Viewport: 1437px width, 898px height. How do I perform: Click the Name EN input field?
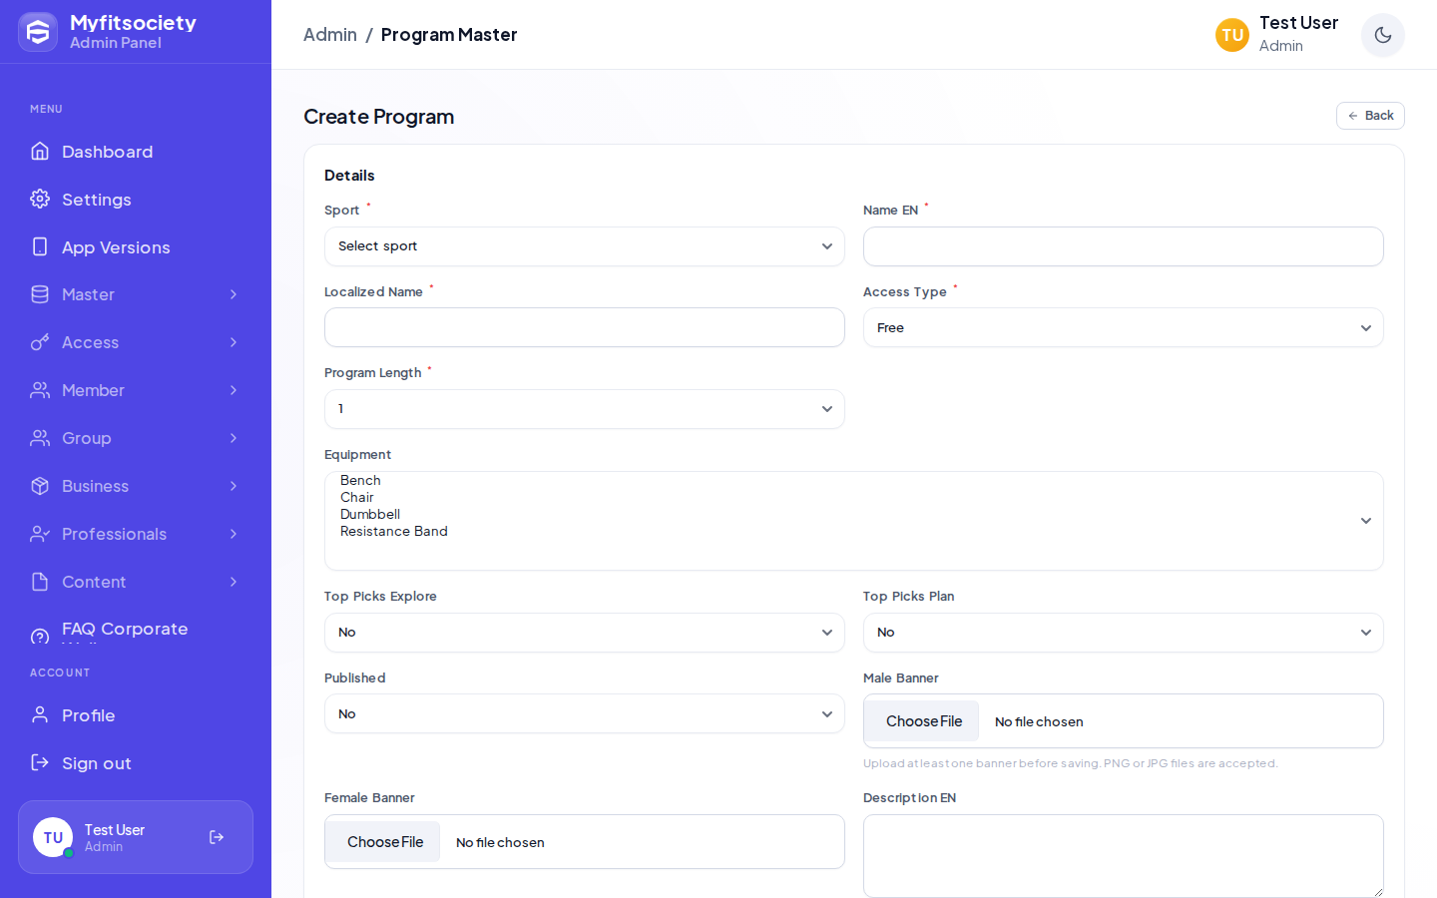(x=1124, y=246)
